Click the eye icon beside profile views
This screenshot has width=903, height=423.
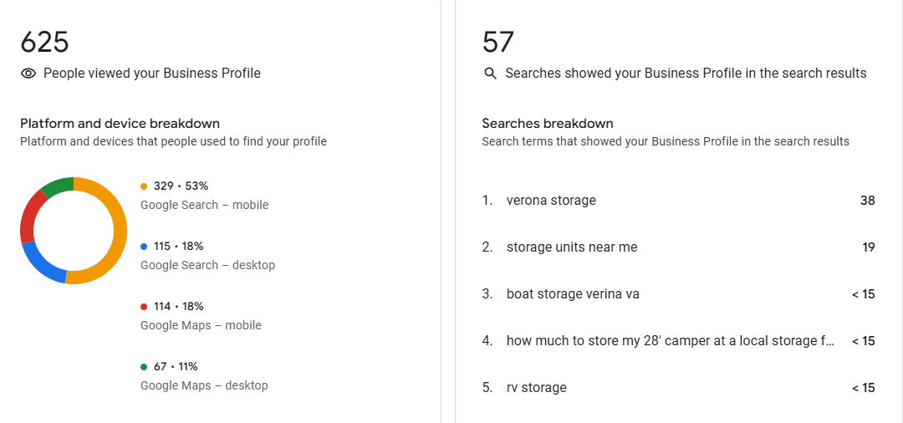pos(28,74)
